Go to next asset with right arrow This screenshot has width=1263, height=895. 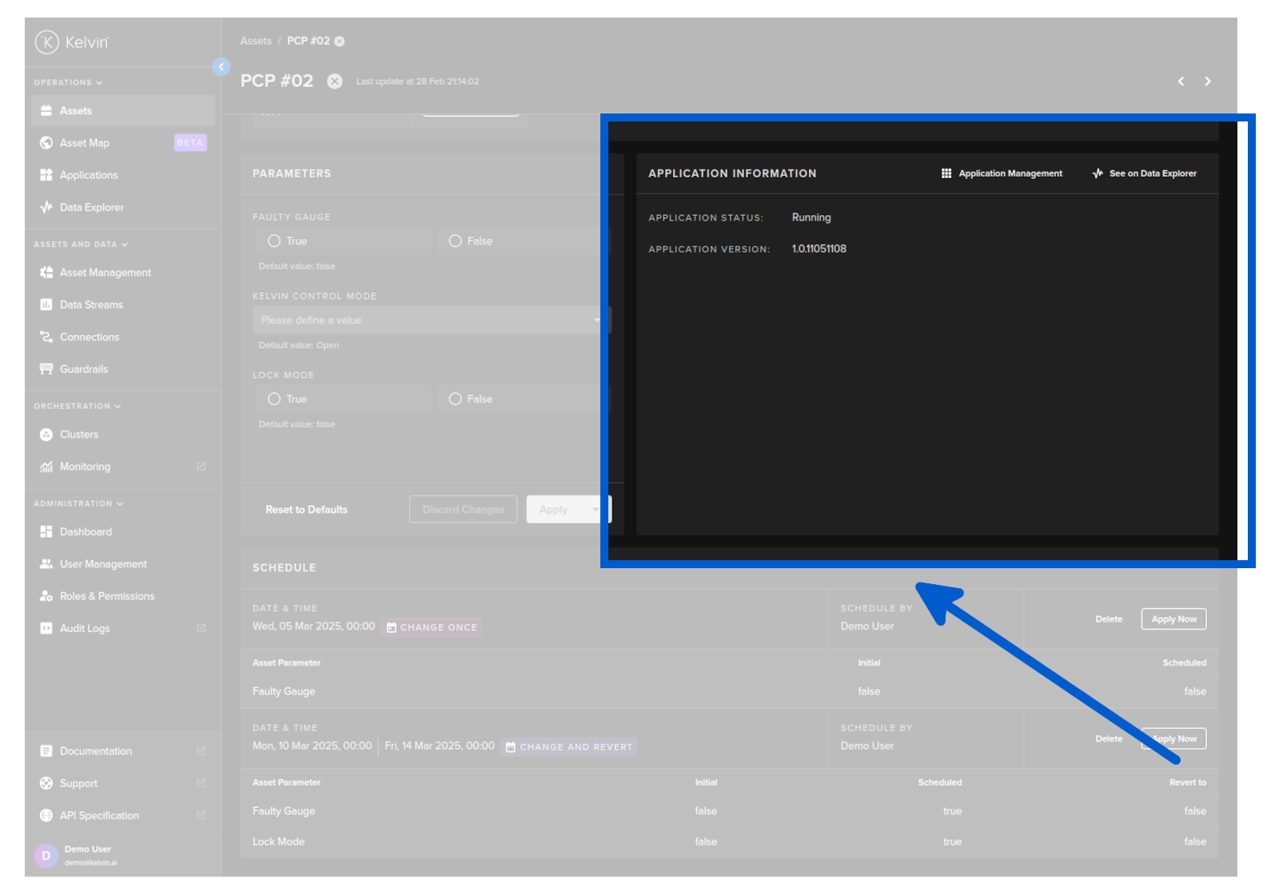1207,82
